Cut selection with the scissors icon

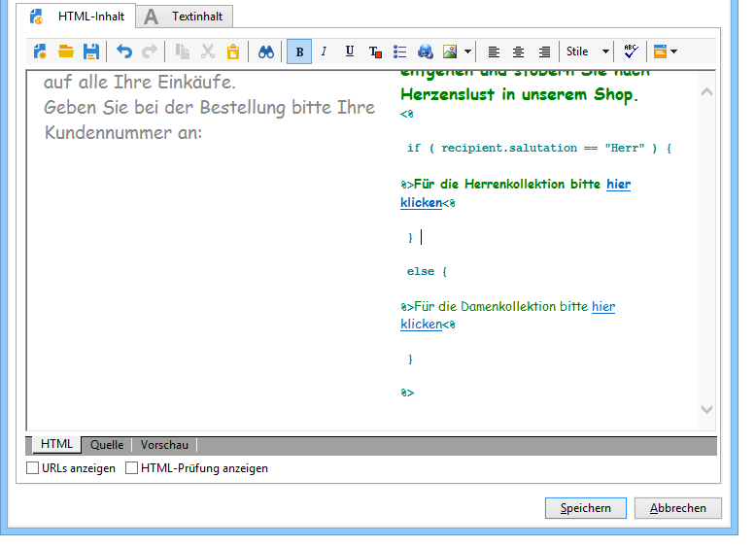[208, 51]
